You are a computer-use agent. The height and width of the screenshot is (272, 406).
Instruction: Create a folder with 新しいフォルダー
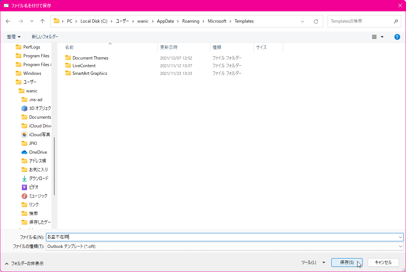pyautogui.click(x=45, y=37)
